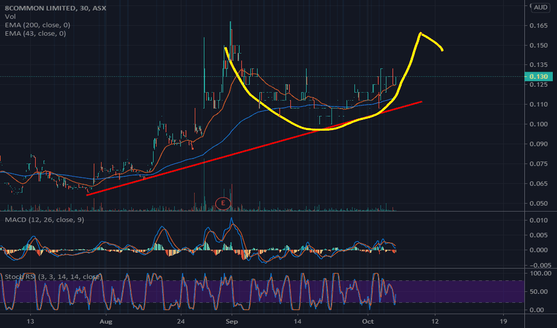The height and width of the screenshot is (328, 557).
Task: Select the MACD (12, 26, close, 9) legend
Action: 44,220
